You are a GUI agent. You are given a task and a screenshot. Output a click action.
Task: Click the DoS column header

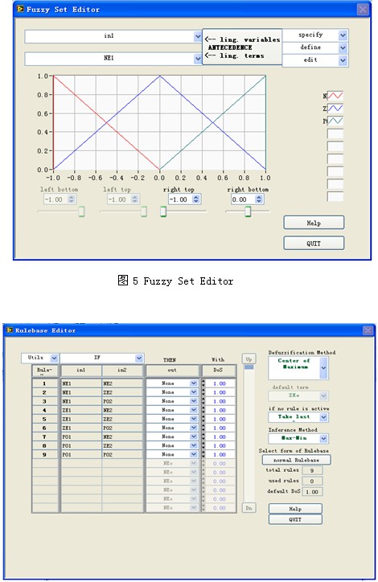tap(218, 370)
